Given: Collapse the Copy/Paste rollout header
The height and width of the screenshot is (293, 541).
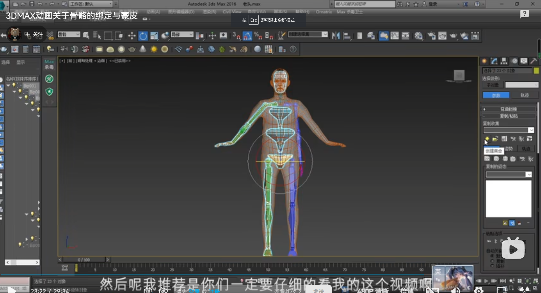Looking at the screenshot, I should (x=509, y=116).
